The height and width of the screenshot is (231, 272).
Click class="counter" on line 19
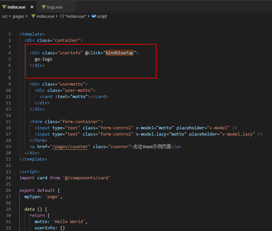(112, 147)
